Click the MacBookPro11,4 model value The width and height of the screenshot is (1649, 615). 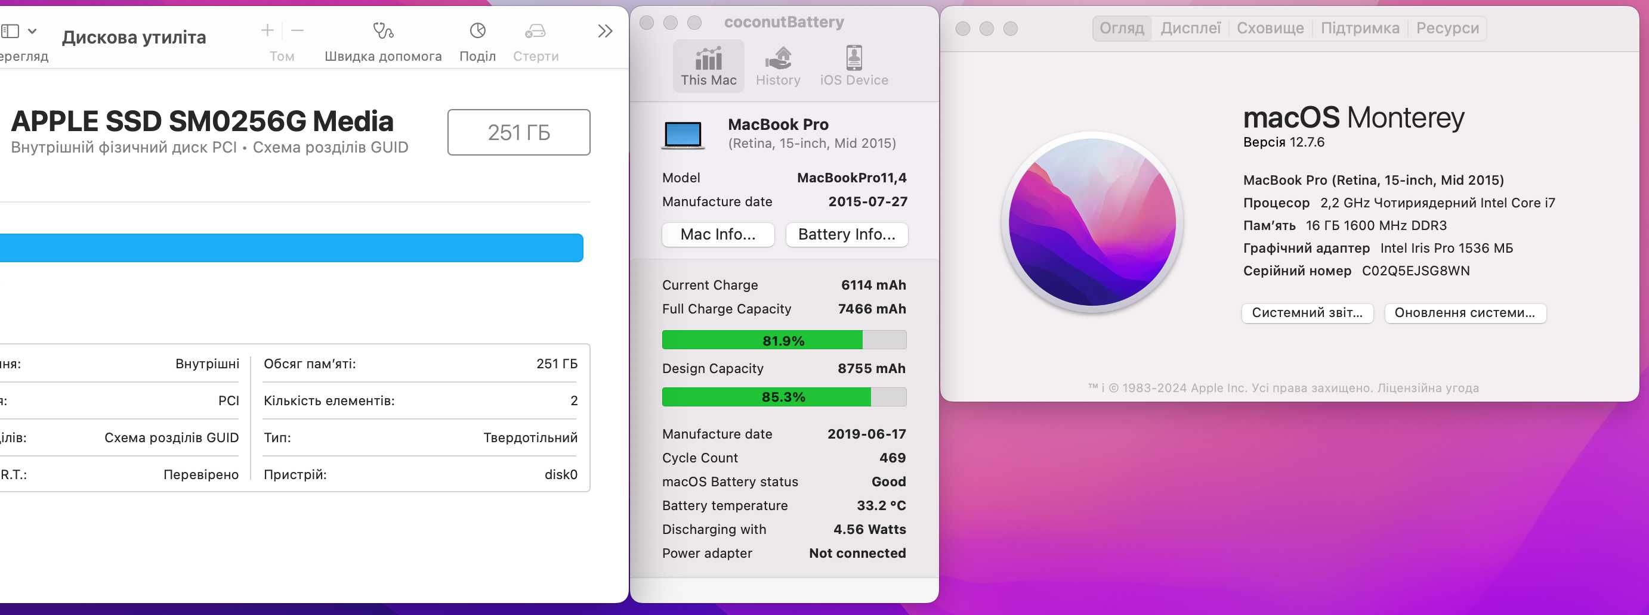[x=851, y=178]
